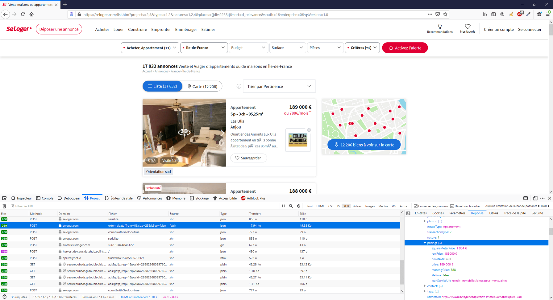Open the Acheter, Appartement dropdown
Image resolution: width=553 pixels, height=300 pixels.
click(150, 48)
